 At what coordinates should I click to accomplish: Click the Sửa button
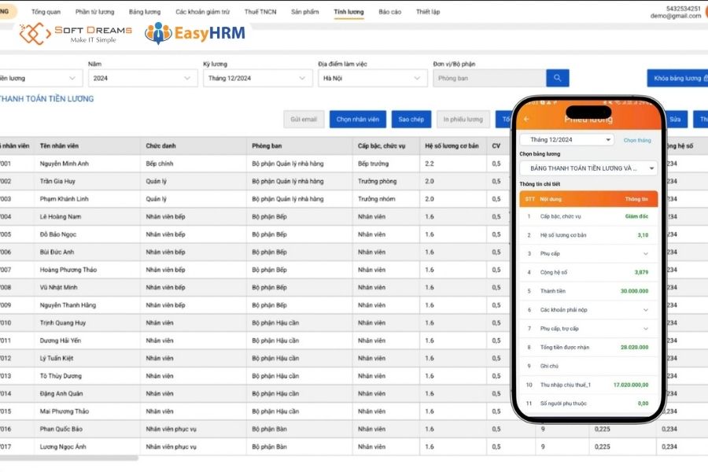[x=675, y=120]
